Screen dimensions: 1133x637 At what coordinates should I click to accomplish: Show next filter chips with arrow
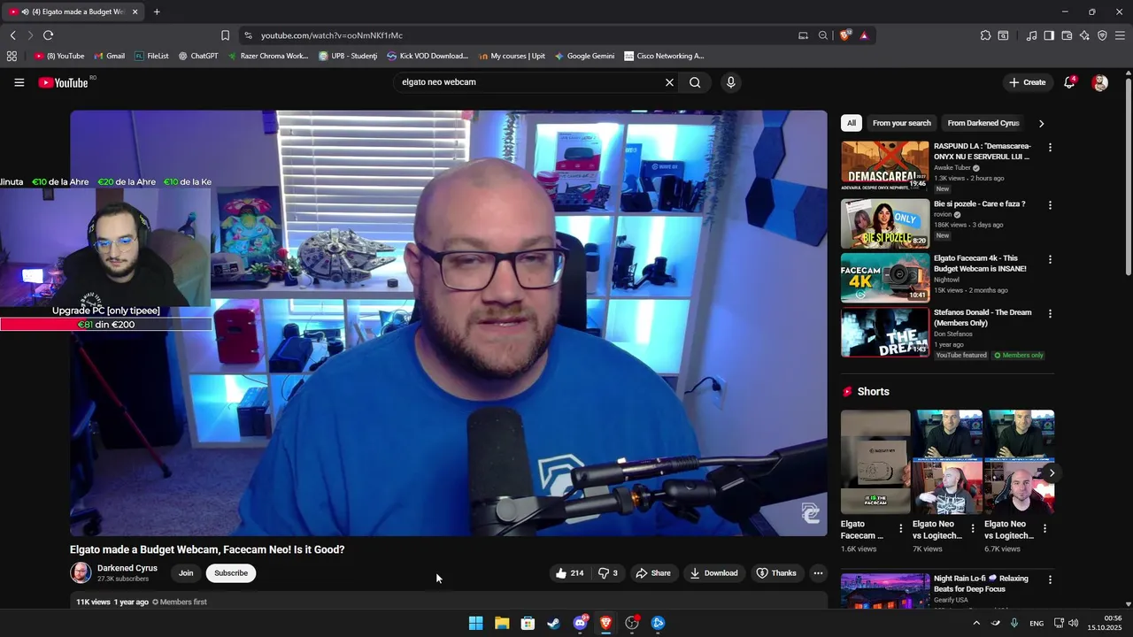pos(1041,123)
